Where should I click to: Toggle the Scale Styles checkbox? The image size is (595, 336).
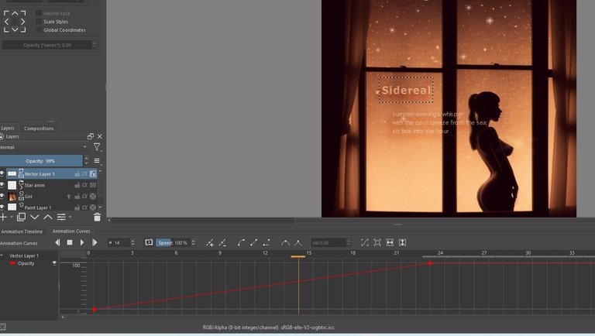click(39, 22)
